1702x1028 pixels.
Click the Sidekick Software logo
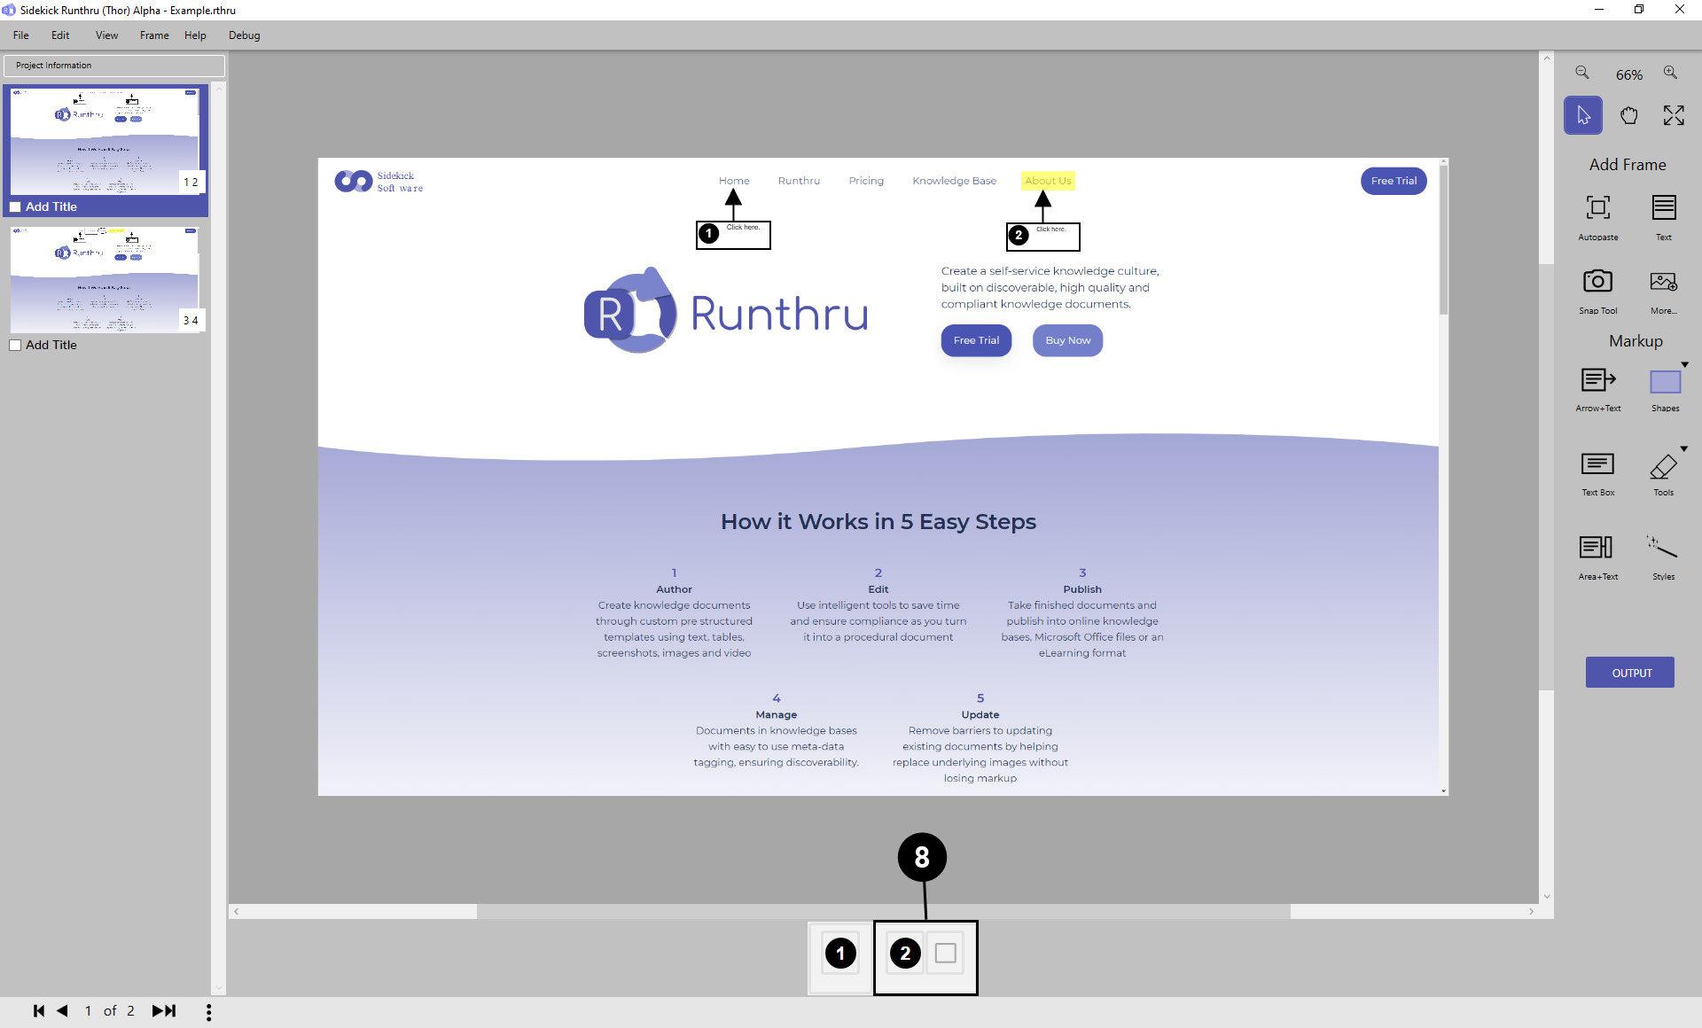click(x=379, y=182)
